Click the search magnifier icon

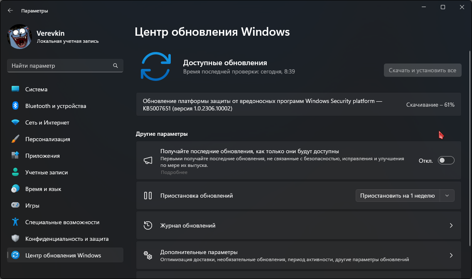[x=115, y=66]
